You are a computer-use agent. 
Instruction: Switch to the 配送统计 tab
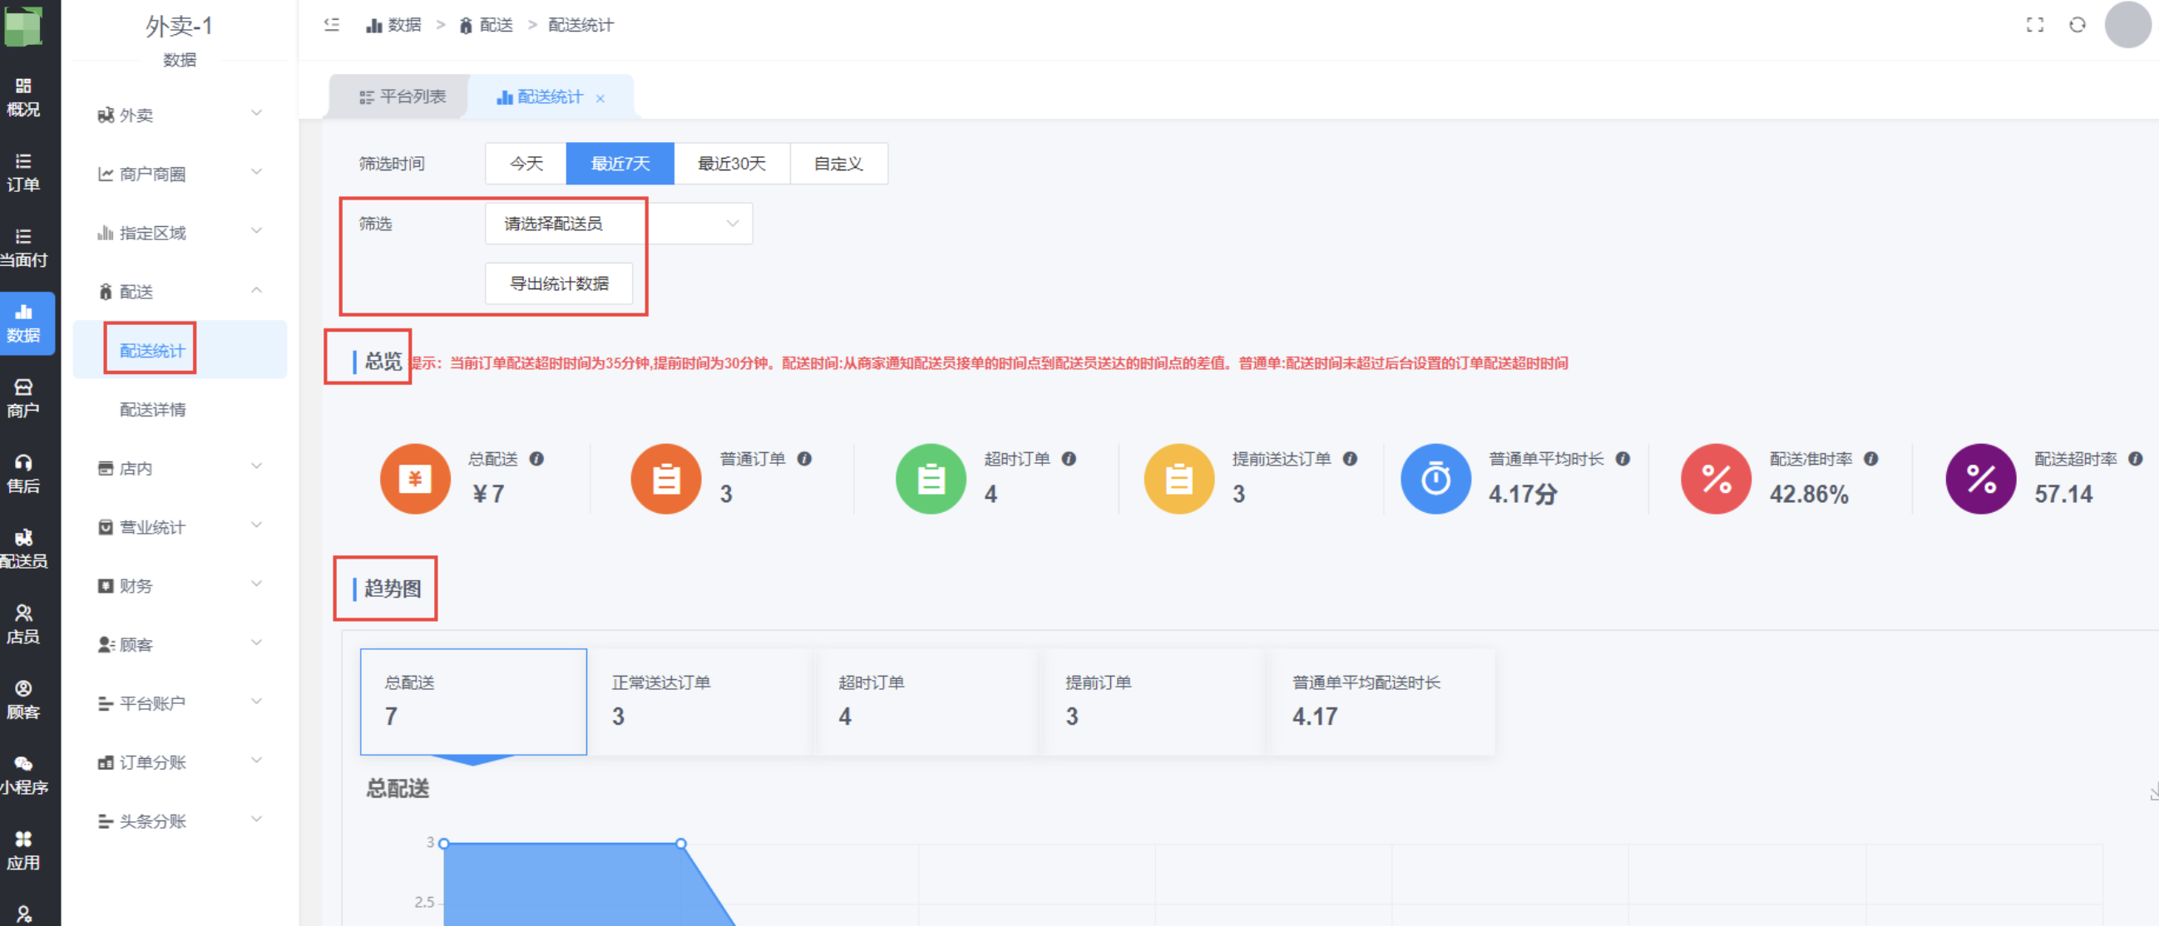[541, 96]
